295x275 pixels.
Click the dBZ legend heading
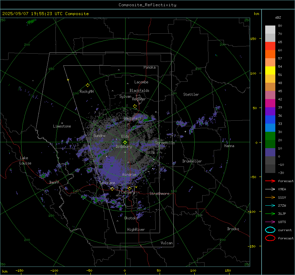278,18
